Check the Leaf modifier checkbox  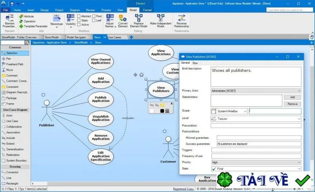94,20
